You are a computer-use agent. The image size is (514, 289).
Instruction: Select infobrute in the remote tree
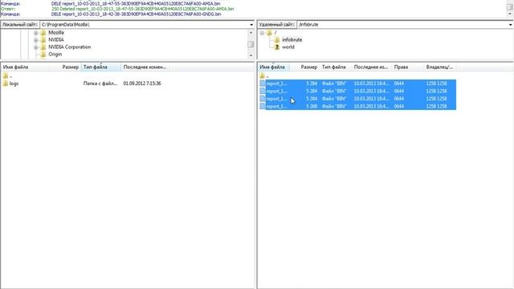pyautogui.click(x=292, y=39)
